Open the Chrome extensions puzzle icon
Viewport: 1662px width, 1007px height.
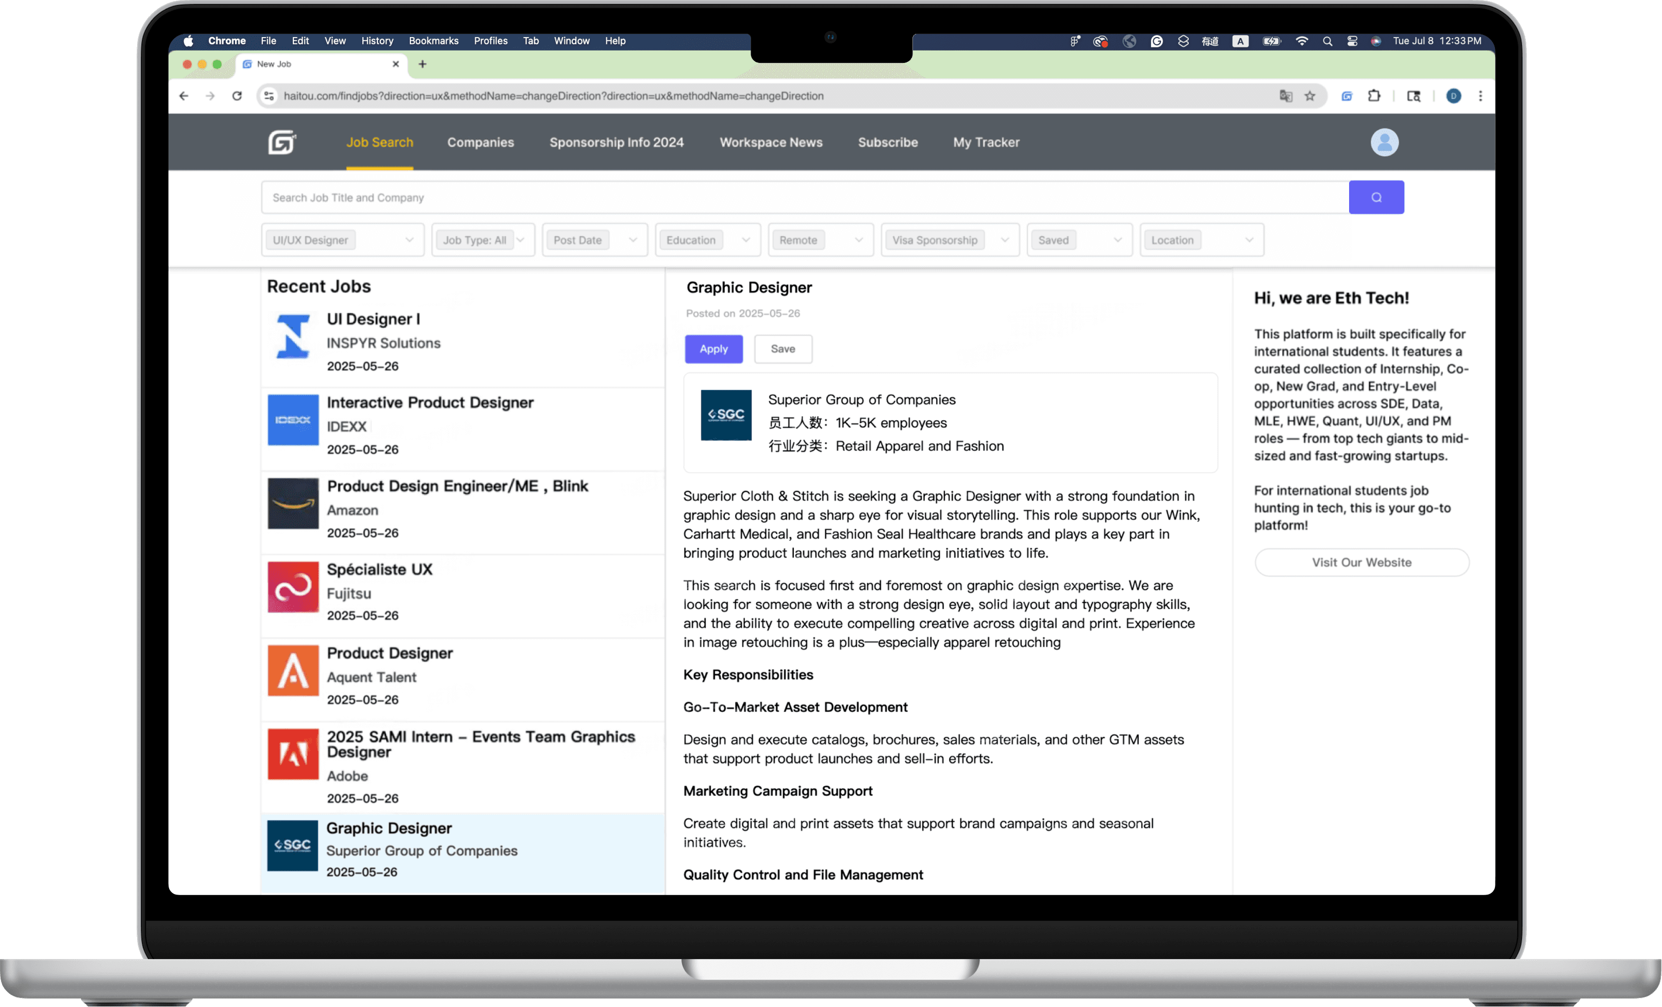click(x=1374, y=96)
